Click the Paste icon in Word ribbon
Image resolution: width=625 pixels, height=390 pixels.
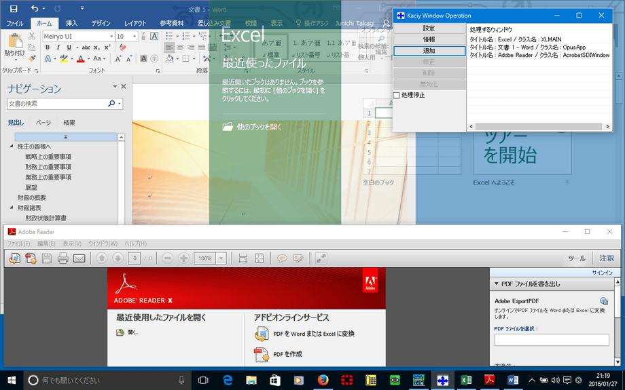15,41
